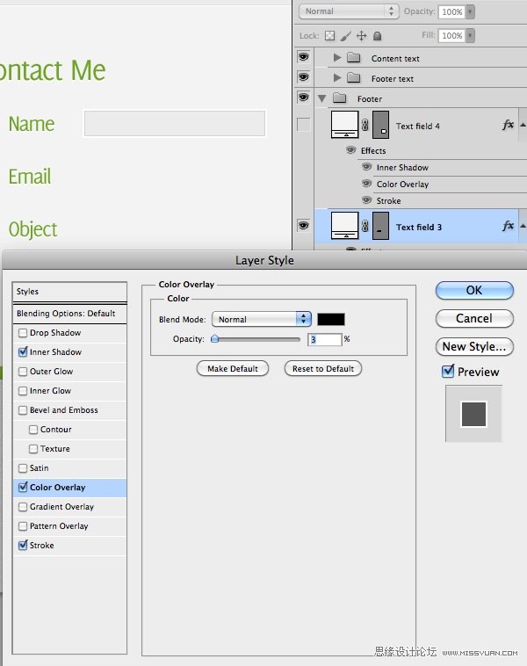
Task: Toggle all Effects visibility on Text field 4
Action: point(350,150)
